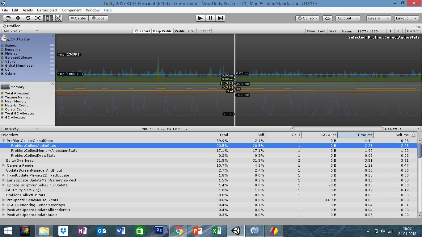This screenshot has height=237, width=422.
Task: Open the Layers dropdown
Action: click(x=378, y=18)
